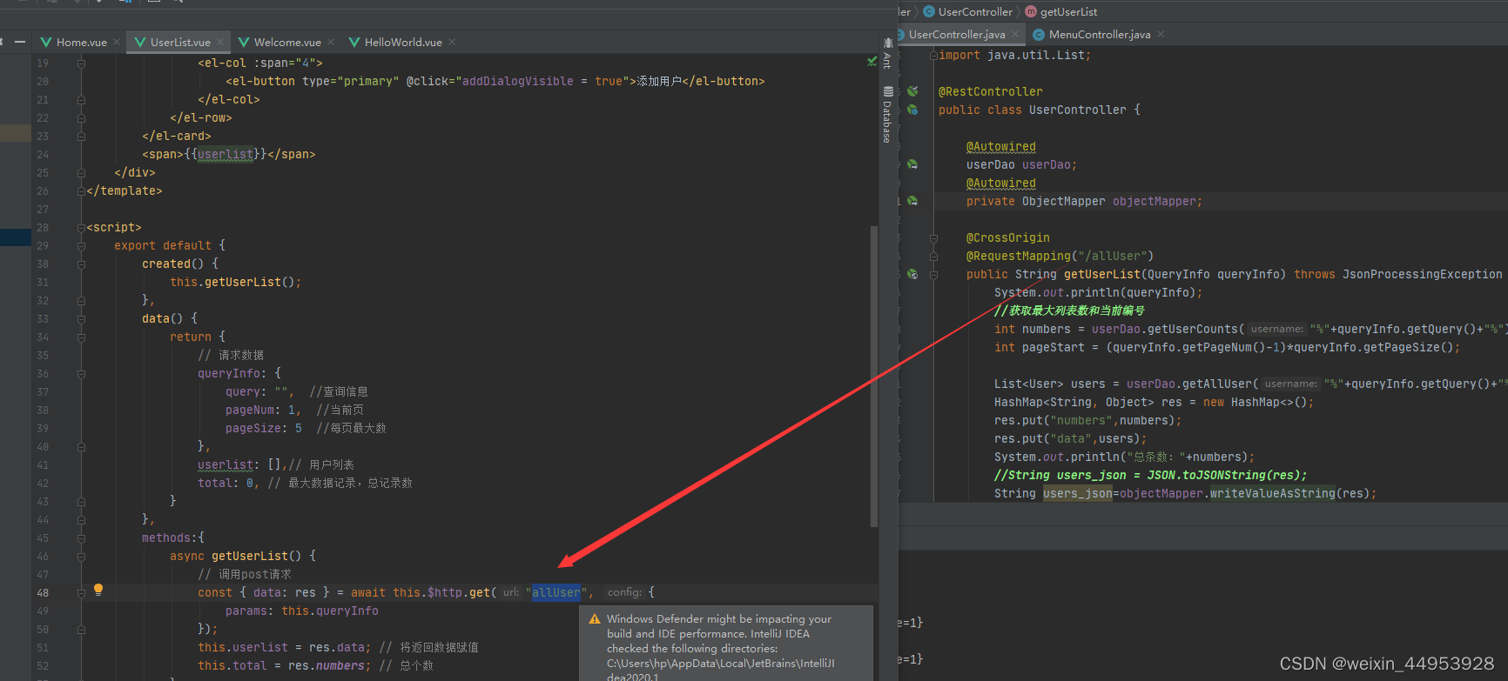Collapse the return block at line 34
This screenshot has height=681, width=1508.
[81, 337]
